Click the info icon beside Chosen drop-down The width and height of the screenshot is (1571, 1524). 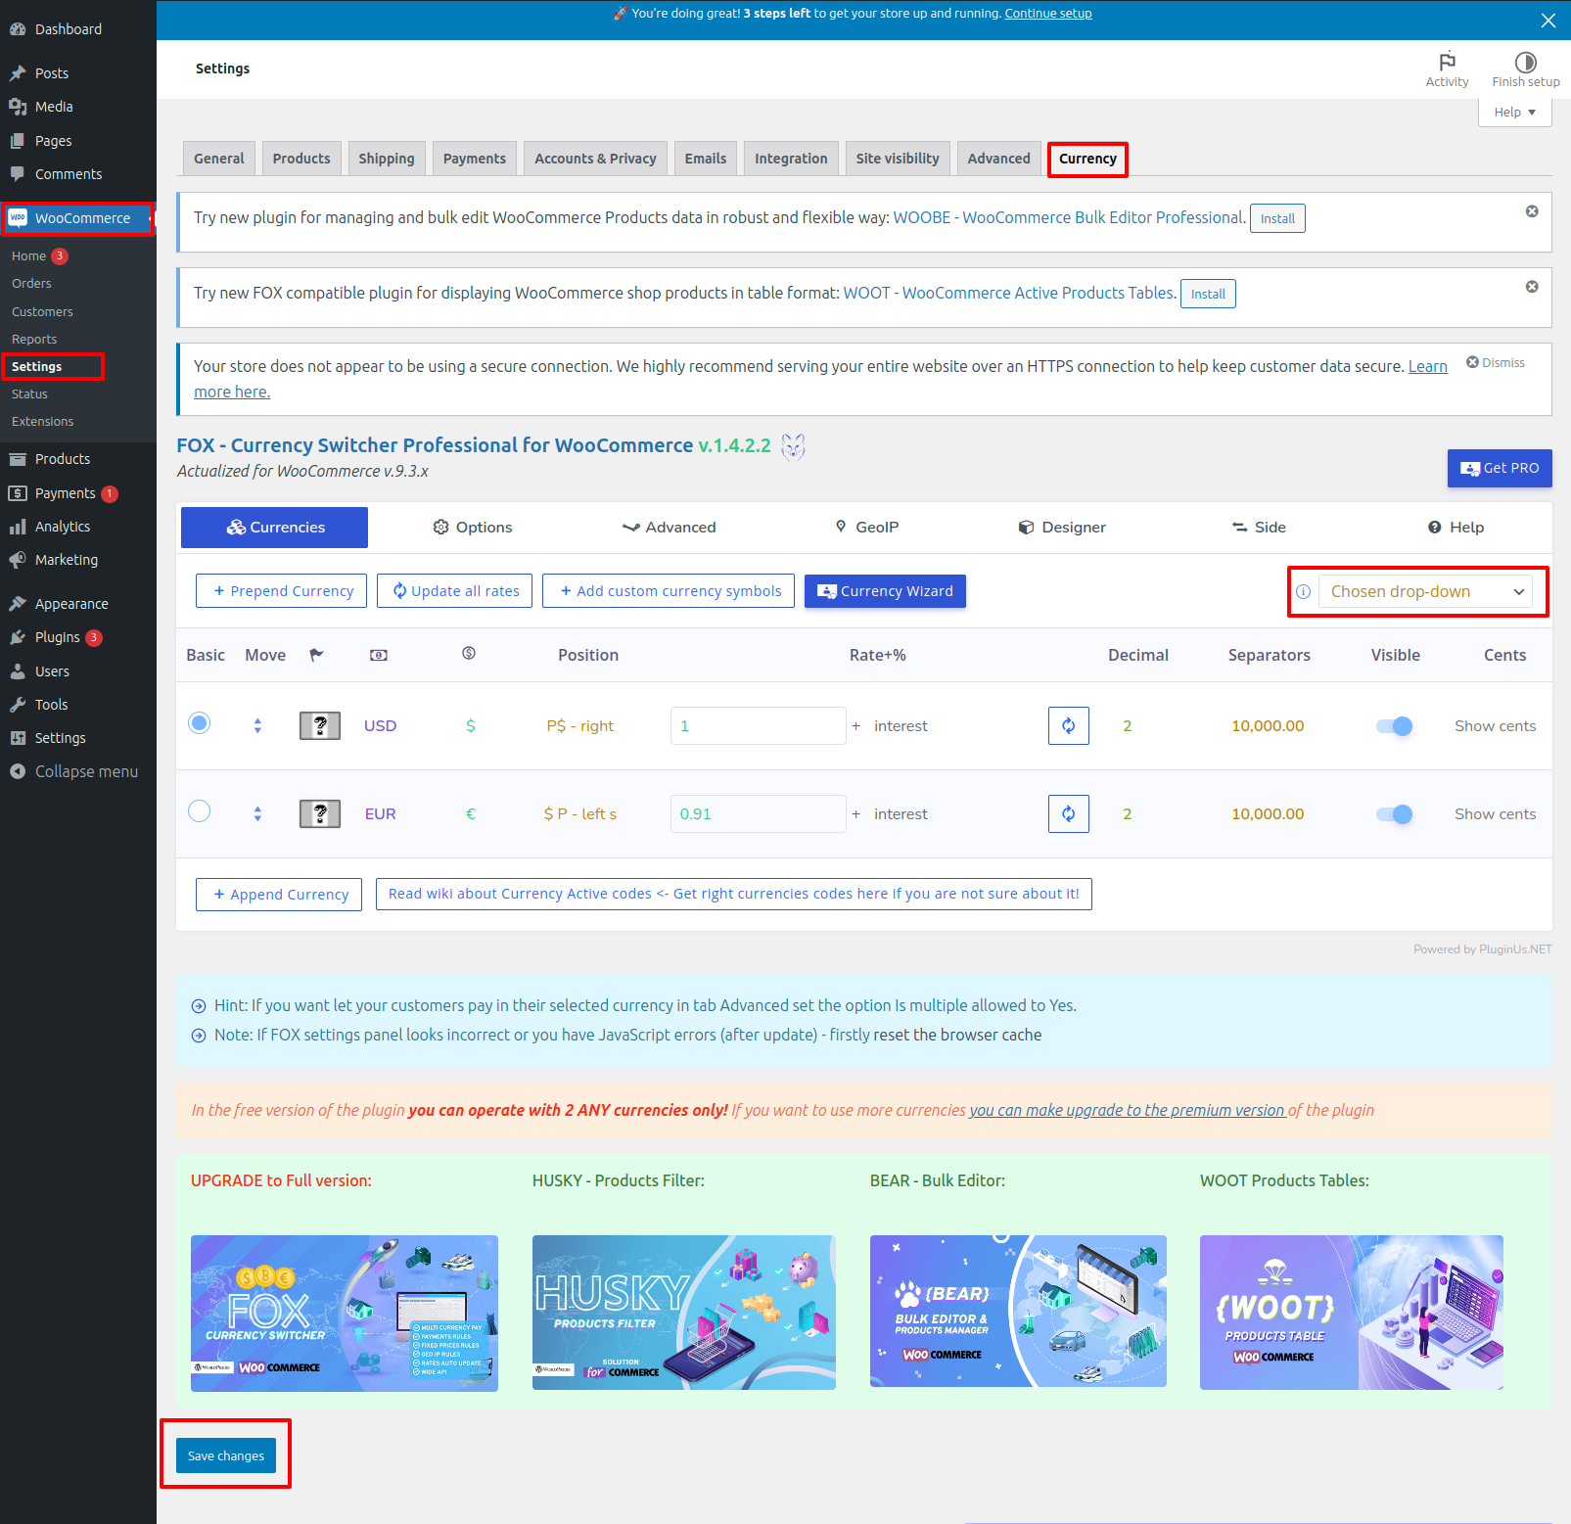(x=1303, y=591)
